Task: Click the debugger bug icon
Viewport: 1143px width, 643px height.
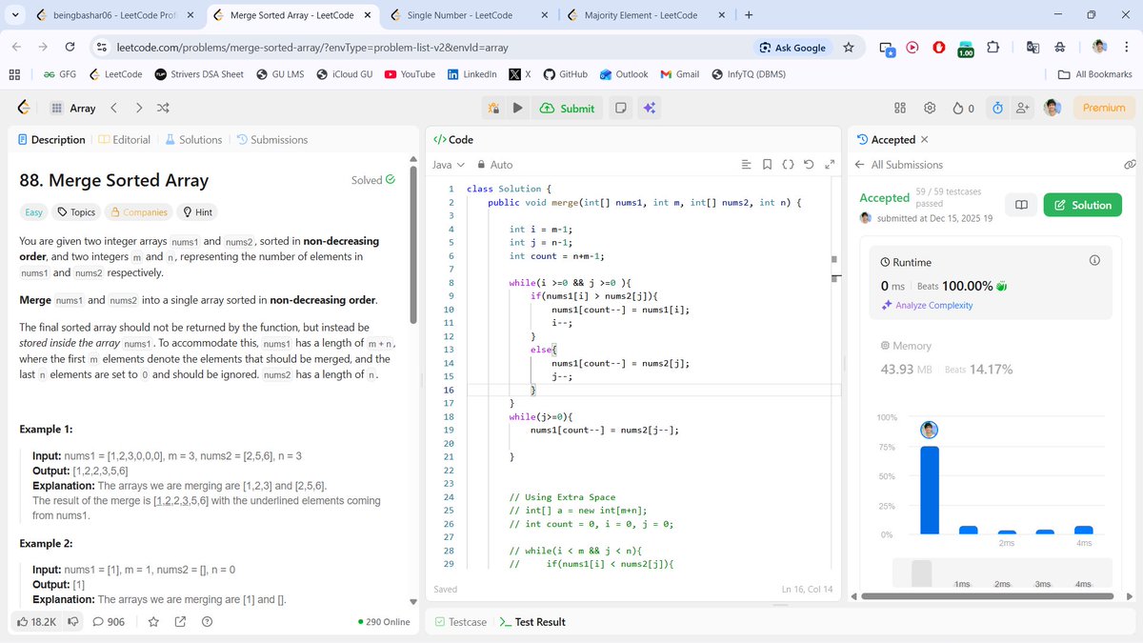Action: coord(493,109)
